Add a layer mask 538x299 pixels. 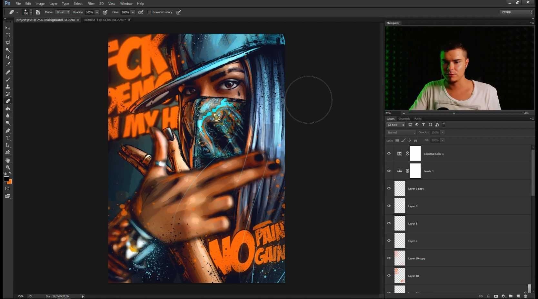coord(496,296)
